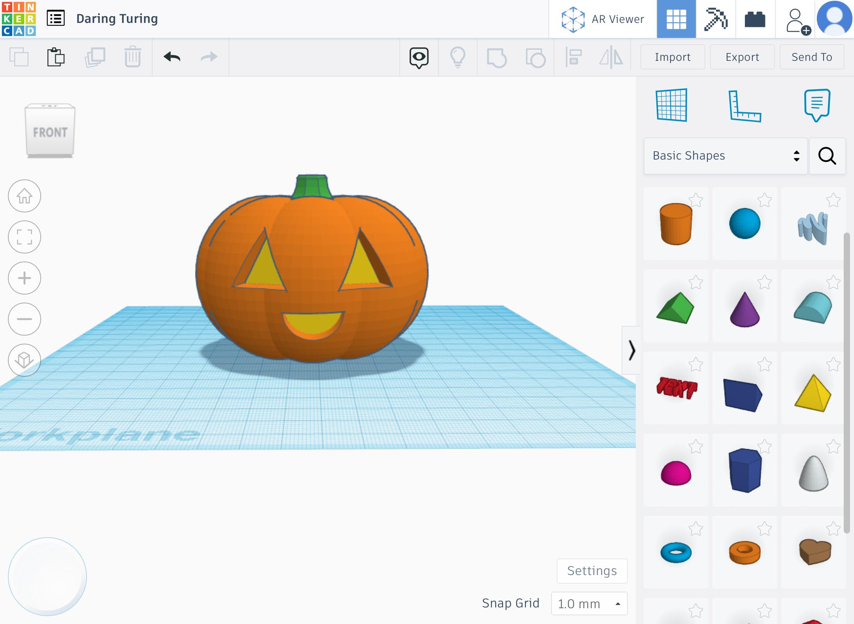Open the Snap Grid 1.0 mm dropdown
The height and width of the screenshot is (624, 854).
click(x=589, y=603)
